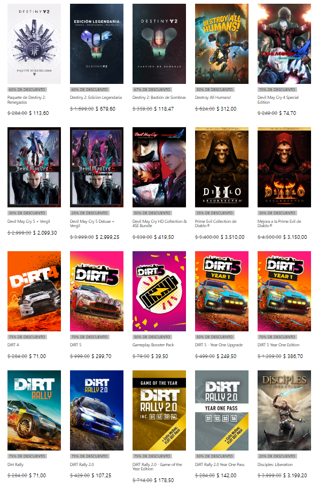
Task: Click Diablo II Prime Evil Collection cover
Action: [x=221, y=167]
